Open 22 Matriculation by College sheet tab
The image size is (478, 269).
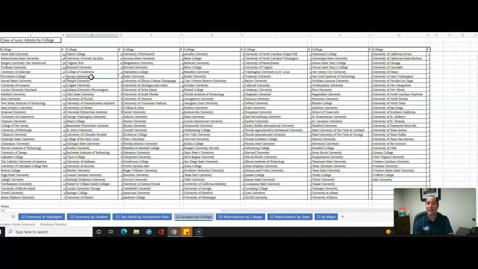[x=240, y=217]
